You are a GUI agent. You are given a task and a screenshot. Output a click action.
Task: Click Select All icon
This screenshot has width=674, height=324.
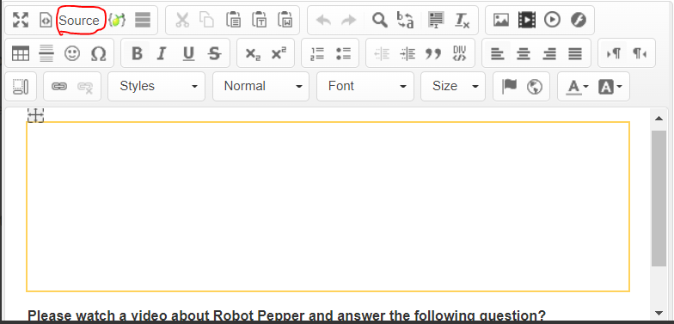tap(437, 20)
